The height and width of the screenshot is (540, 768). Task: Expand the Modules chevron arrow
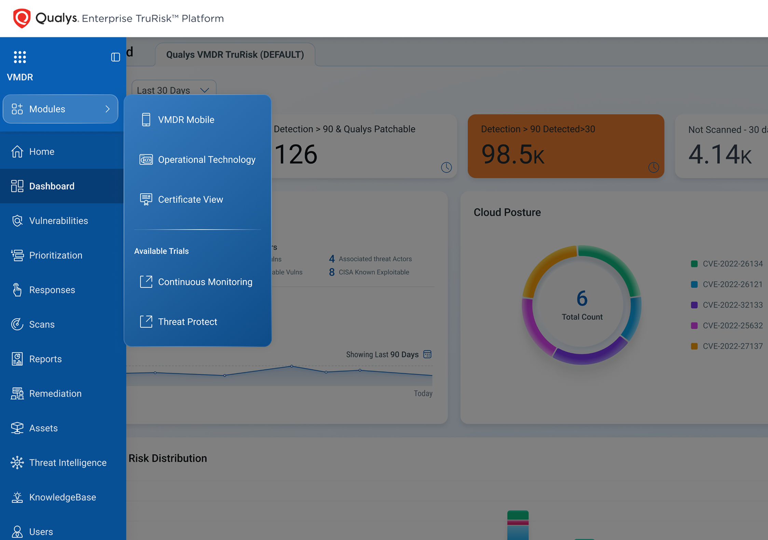[108, 109]
